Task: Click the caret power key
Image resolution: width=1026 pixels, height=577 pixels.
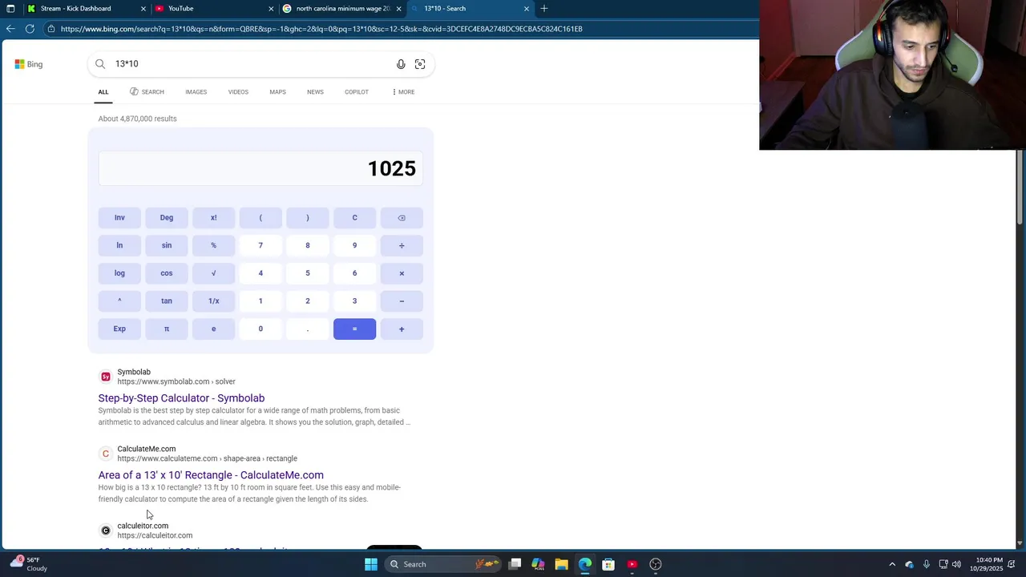Action: tap(119, 301)
